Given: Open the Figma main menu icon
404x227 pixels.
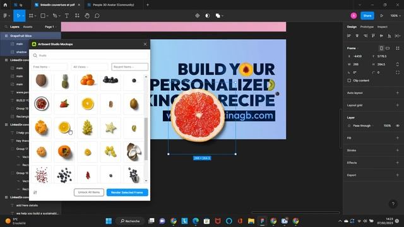Looking at the screenshot, I should (6, 16).
